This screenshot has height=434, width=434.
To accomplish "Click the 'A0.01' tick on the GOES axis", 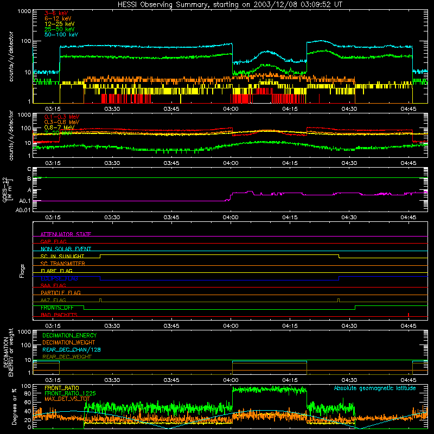I will (23, 210).
